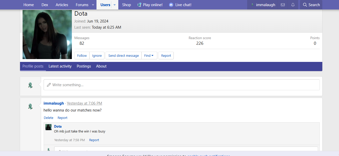This screenshot has height=156, width=339.
Task: Report Dota's reply comment
Action: [x=94, y=140]
